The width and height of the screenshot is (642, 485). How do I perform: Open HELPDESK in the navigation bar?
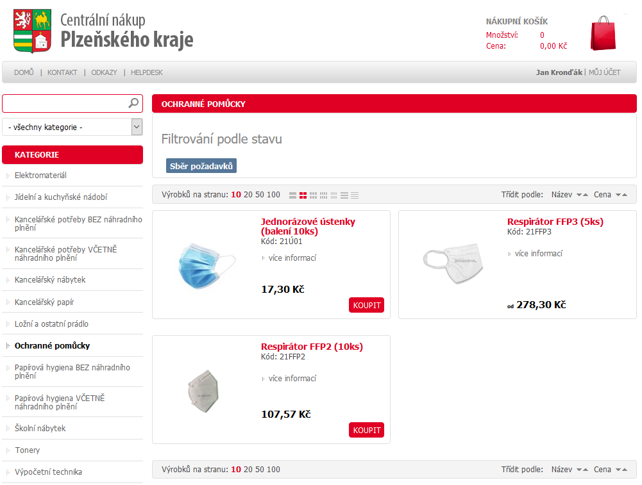click(x=147, y=72)
